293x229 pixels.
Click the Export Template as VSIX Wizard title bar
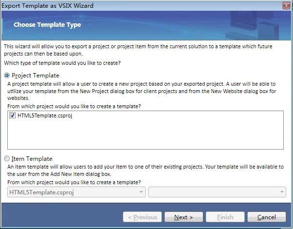[122, 5]
